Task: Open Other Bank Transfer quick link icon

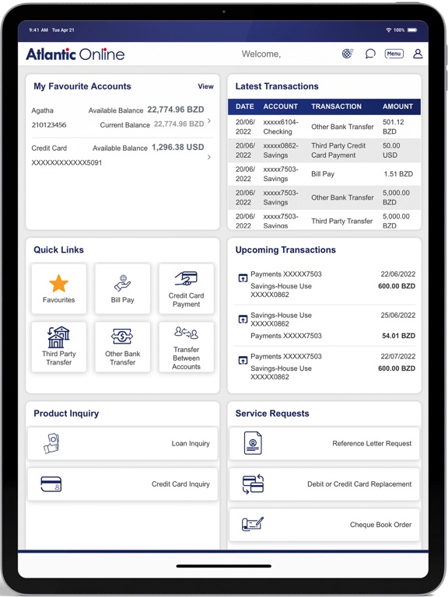Action: tap(122, 337)
